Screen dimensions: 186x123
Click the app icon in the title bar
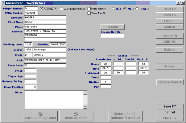click(3, 3)
